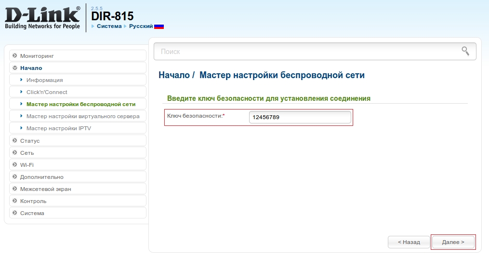Open the Русский language dropdown
This screenshot has height=258, width=489.
(x=141, y=26)
